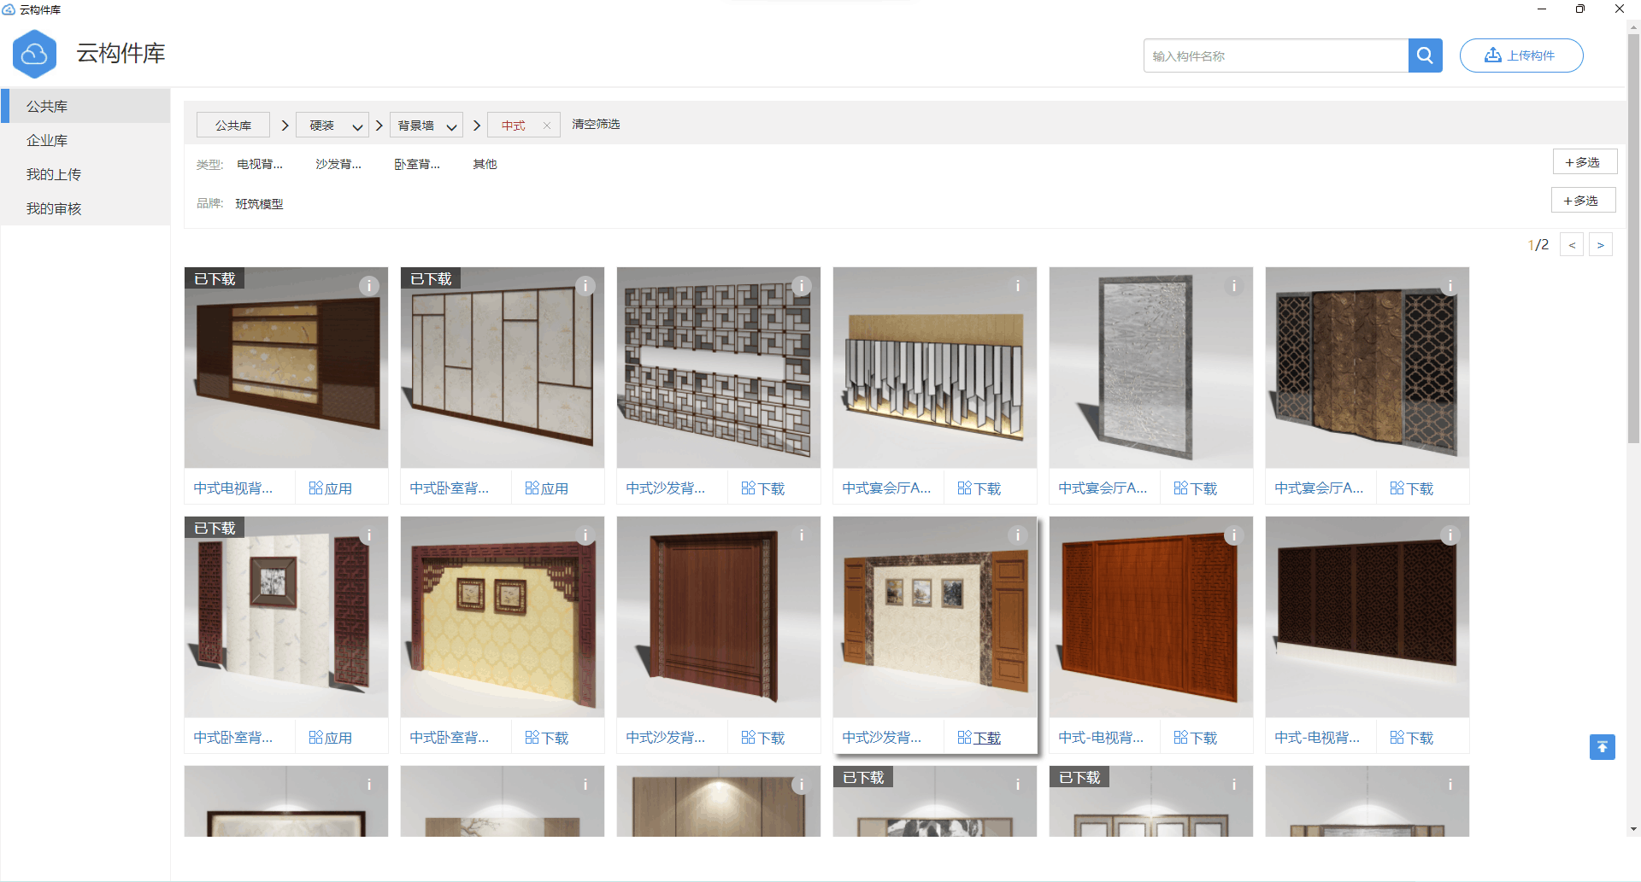Download the yellow wallpaper 中式卧室背... component
Viewport: 1641px width, 882px height.
[x=547, y=738]
